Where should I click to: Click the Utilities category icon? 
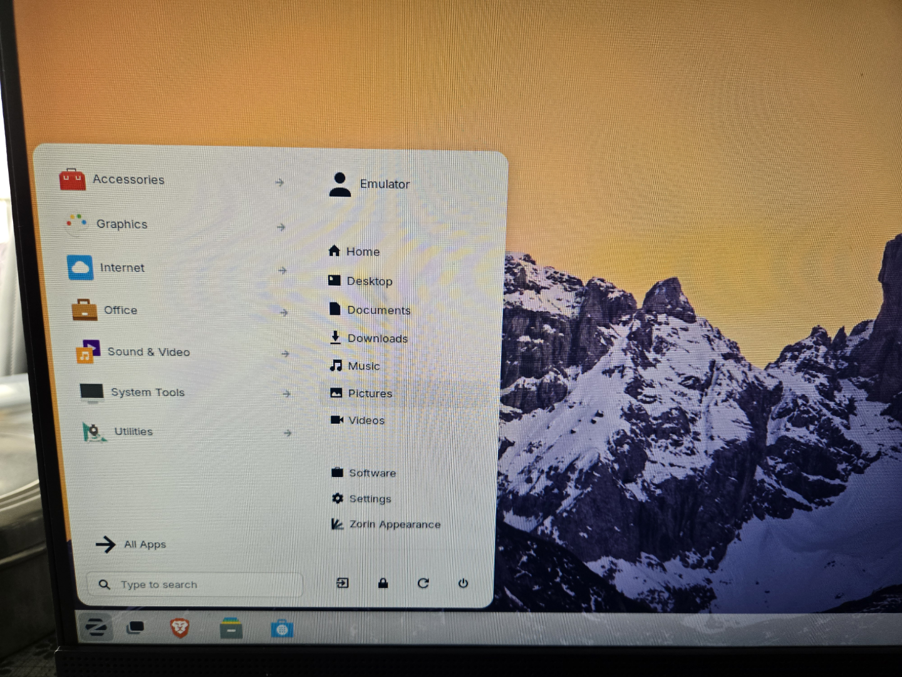94,432
